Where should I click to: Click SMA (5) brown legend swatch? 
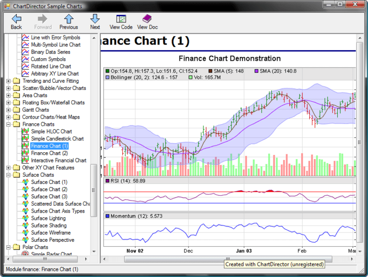(210, 71)
